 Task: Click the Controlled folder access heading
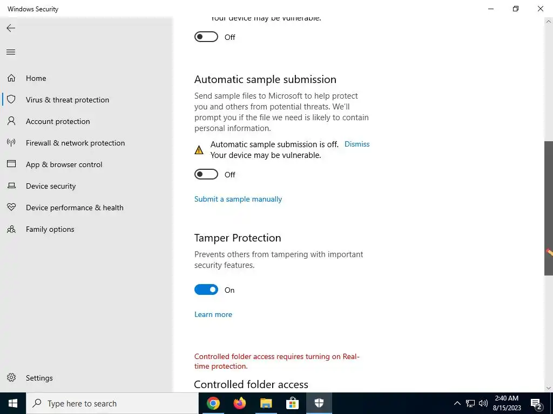[x=251, y=384]
